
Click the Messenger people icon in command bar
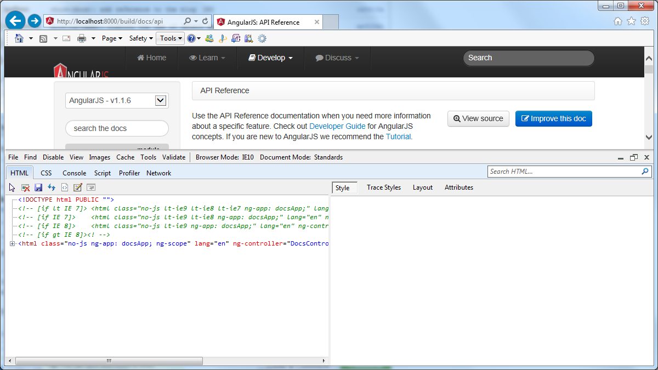(x=209, y=38)
